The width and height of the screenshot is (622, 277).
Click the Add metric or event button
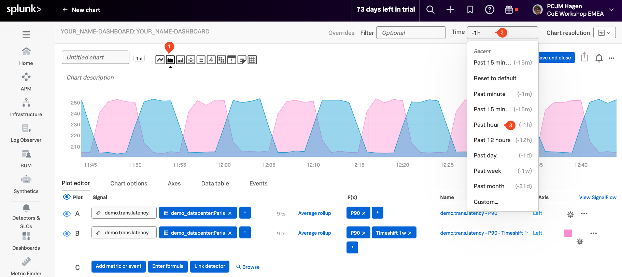(118, 266)
